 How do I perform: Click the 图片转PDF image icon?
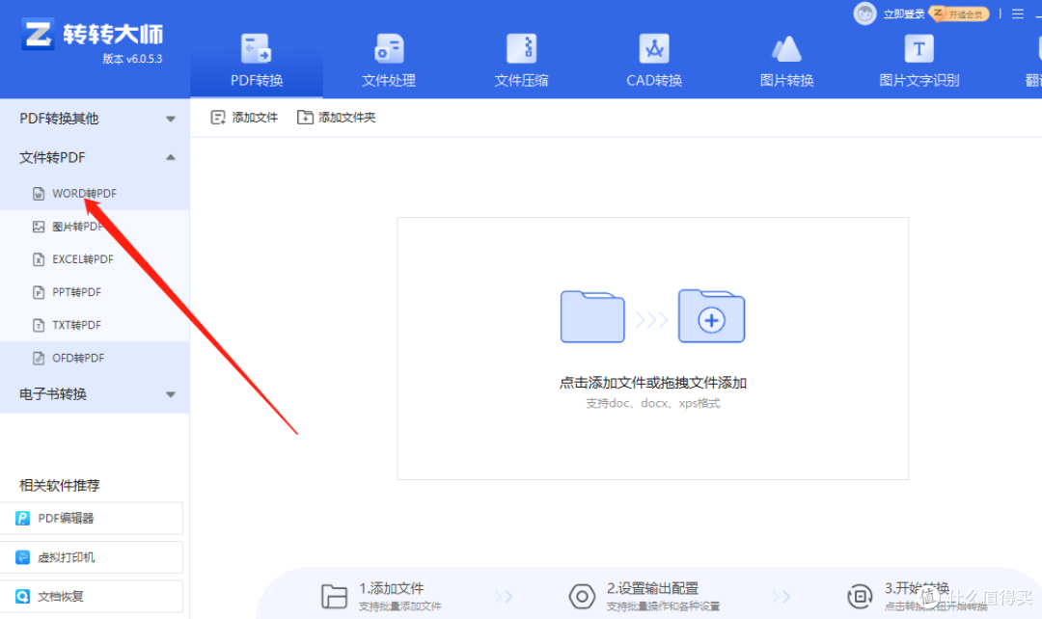pos(39,227)
